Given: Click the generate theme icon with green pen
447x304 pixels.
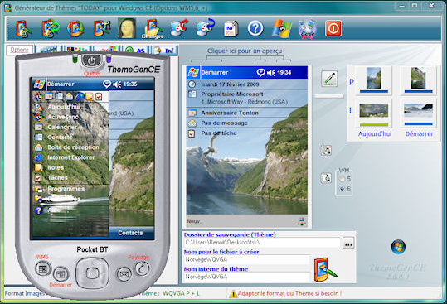Looking at the screenshot, I should pyautogui.click(x=325, y=269).
